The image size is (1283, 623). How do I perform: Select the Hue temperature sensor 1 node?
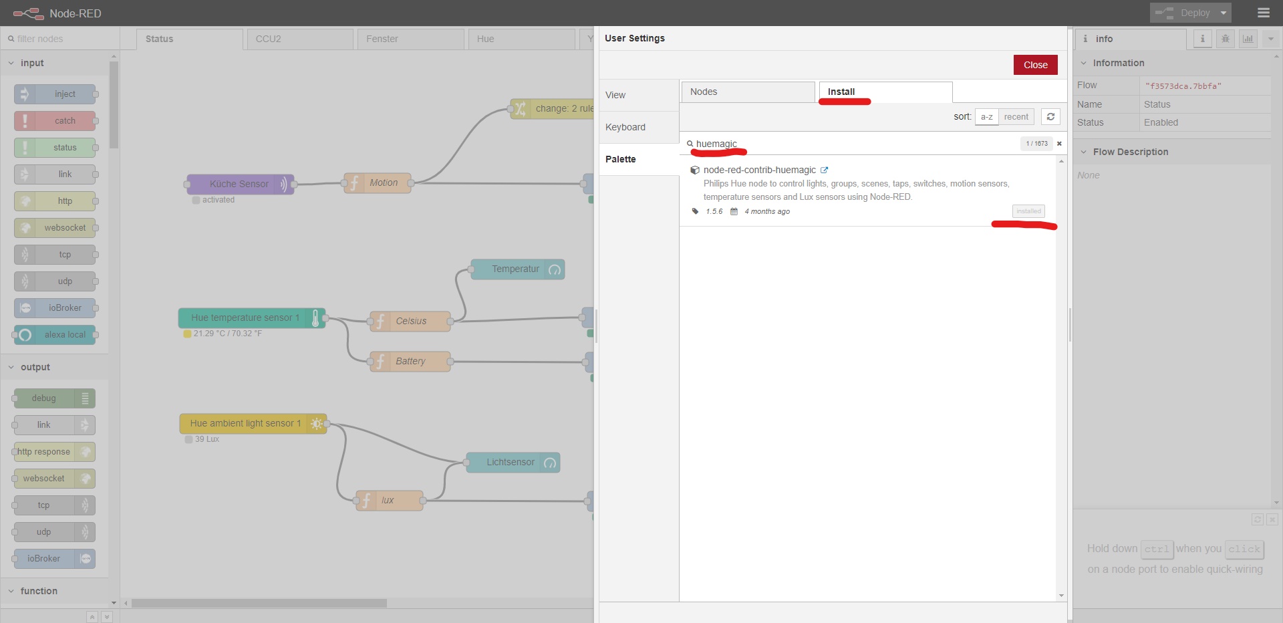point(252,318)
